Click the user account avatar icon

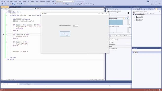[x=148, y=1]
